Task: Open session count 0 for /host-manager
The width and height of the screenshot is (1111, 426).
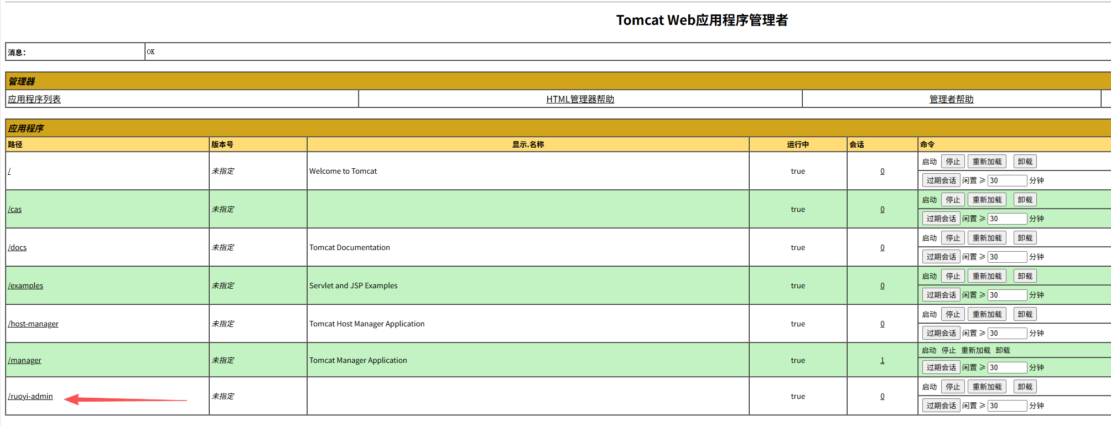Action: coord(882,324)
